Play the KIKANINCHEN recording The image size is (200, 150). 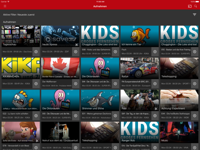[x=36, y=84]
